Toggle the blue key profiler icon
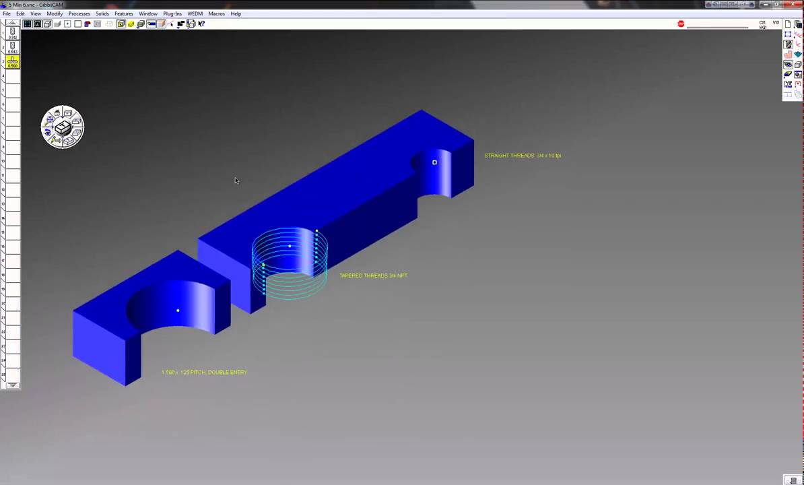The image size is (804, 485). pos(152,24)
